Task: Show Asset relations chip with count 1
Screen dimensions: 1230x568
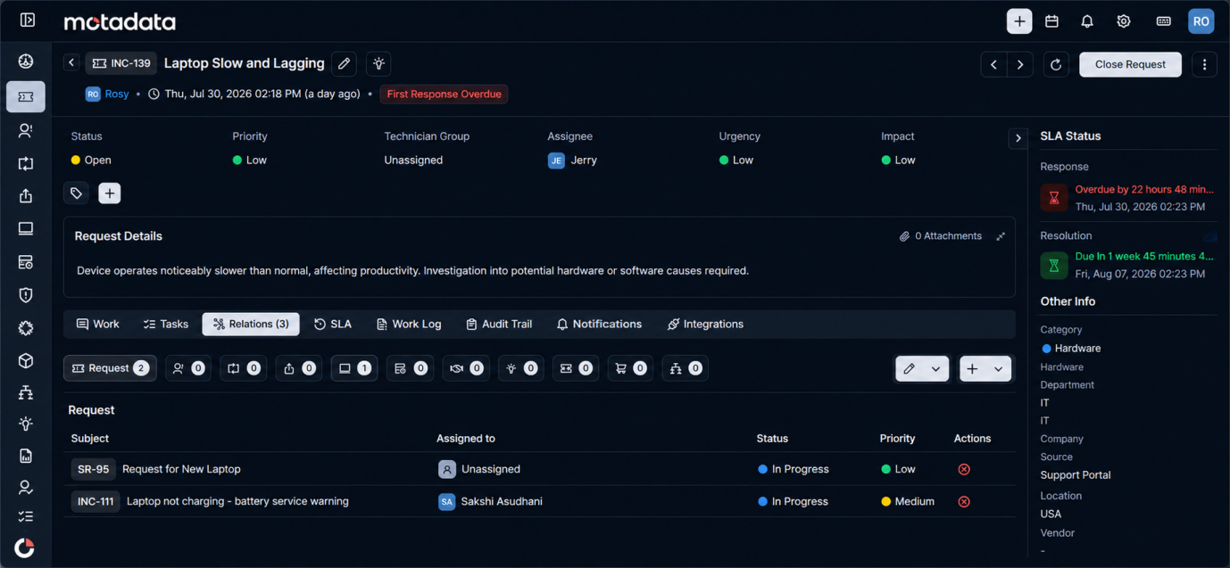Action: (x=354, y=368)
